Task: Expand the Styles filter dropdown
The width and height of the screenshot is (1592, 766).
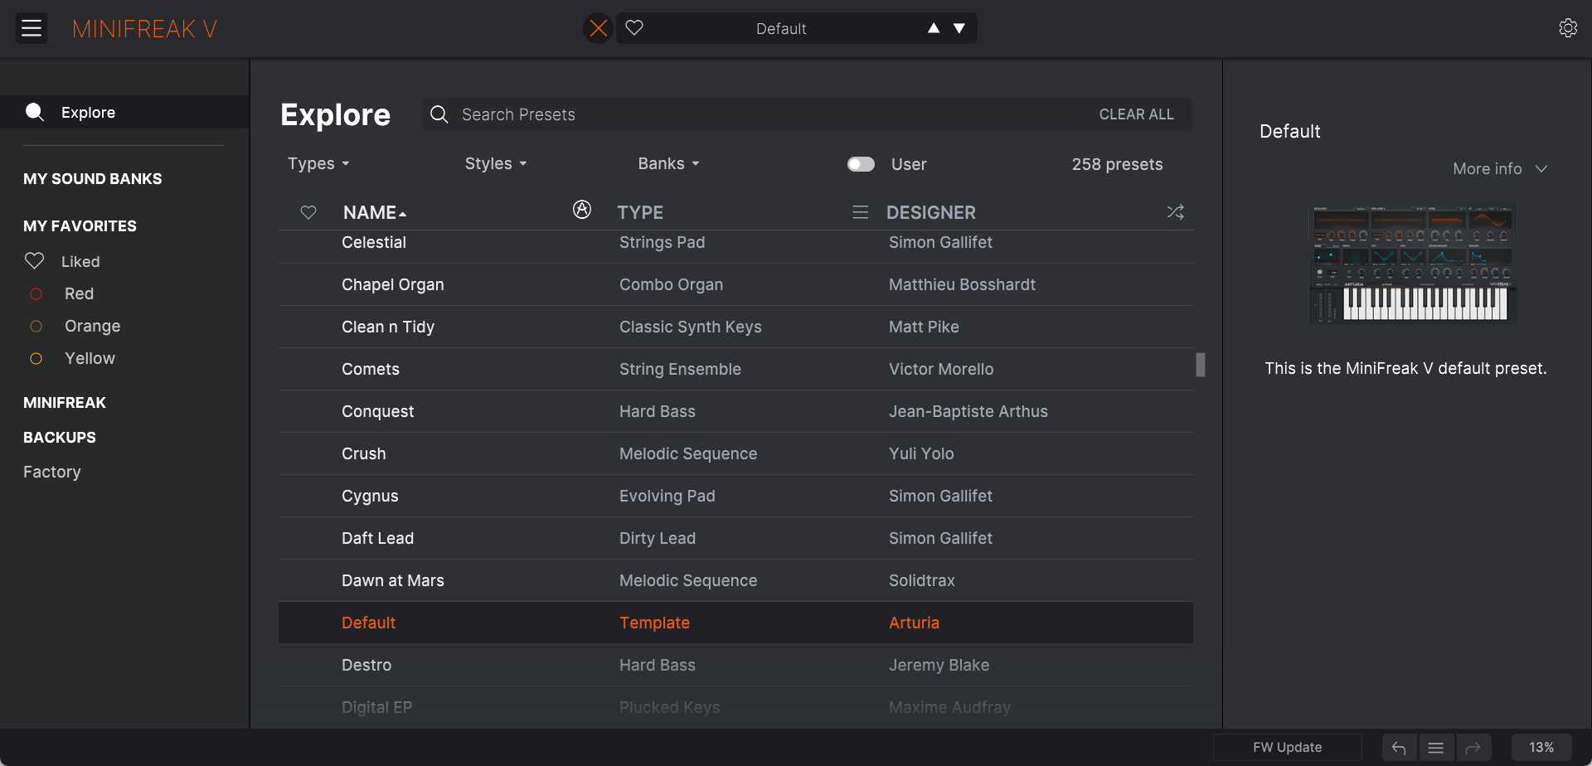Action: click(496, 164)
